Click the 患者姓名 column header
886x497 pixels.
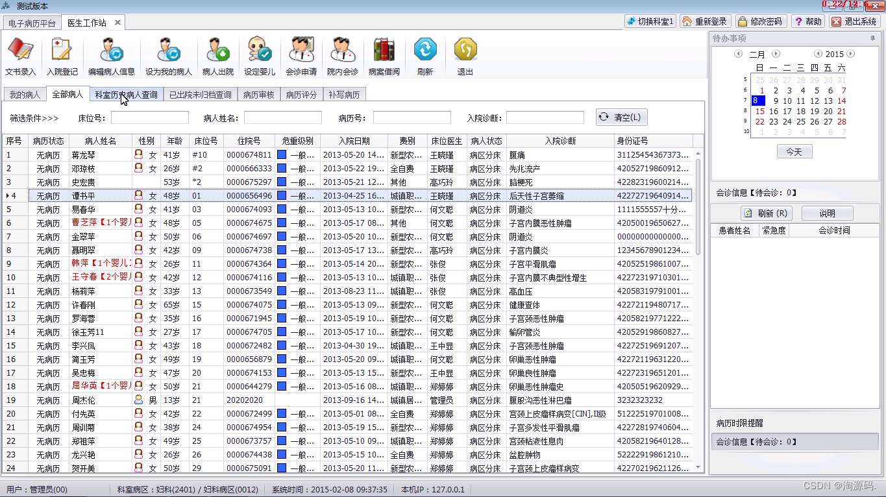pos(734,230)
